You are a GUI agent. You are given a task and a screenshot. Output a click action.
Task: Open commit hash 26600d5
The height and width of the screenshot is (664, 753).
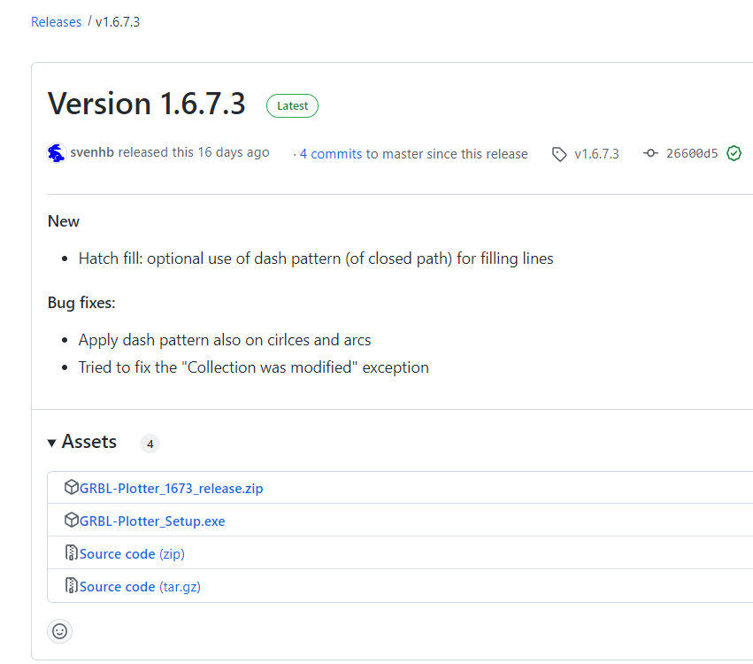click(692, 154)
